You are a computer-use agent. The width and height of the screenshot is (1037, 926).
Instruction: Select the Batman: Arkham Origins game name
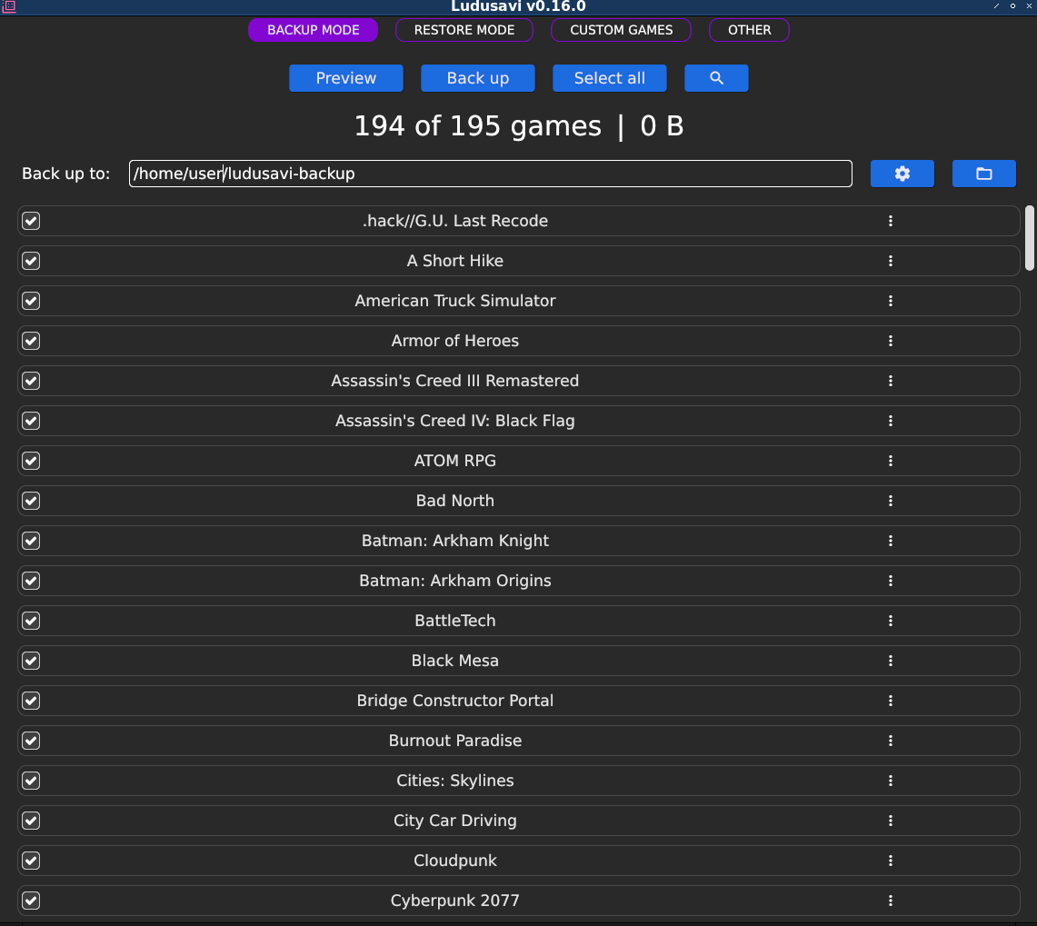(x=455, y=581)
